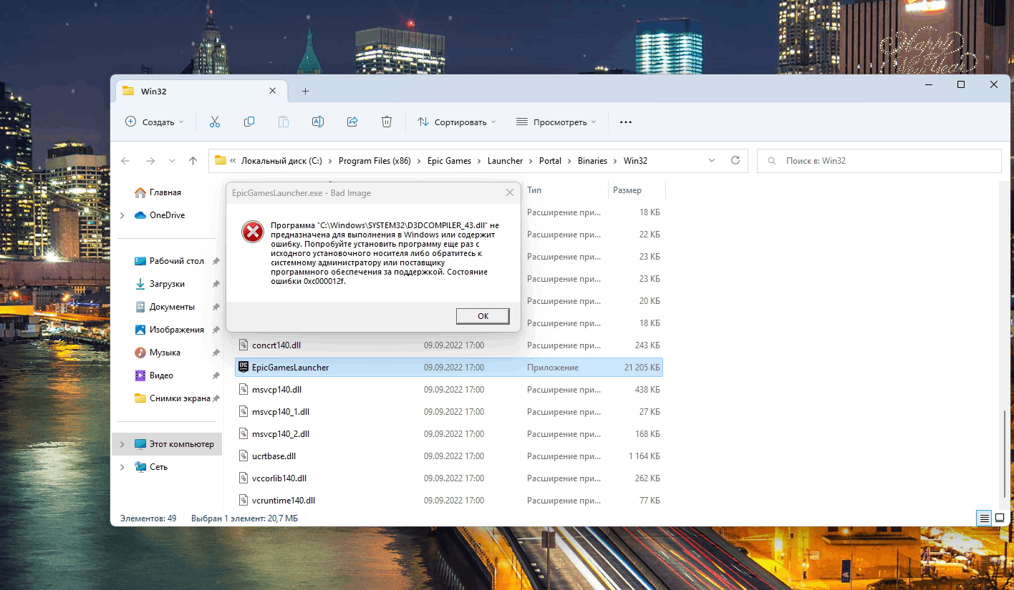Go back with the left arrow
This screenshot has width=1014, height=590.
pos(125,161)
